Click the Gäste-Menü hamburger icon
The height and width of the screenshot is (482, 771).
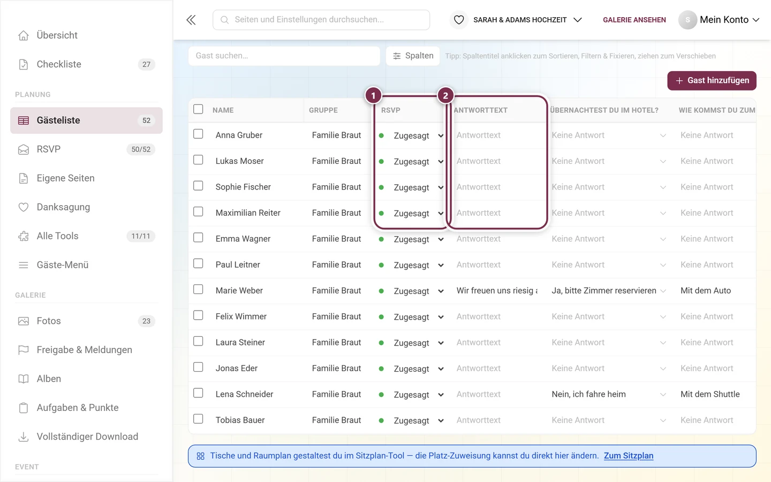[24, 265]
